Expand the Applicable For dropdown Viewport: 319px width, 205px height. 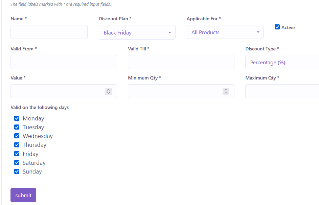[225, 32]
